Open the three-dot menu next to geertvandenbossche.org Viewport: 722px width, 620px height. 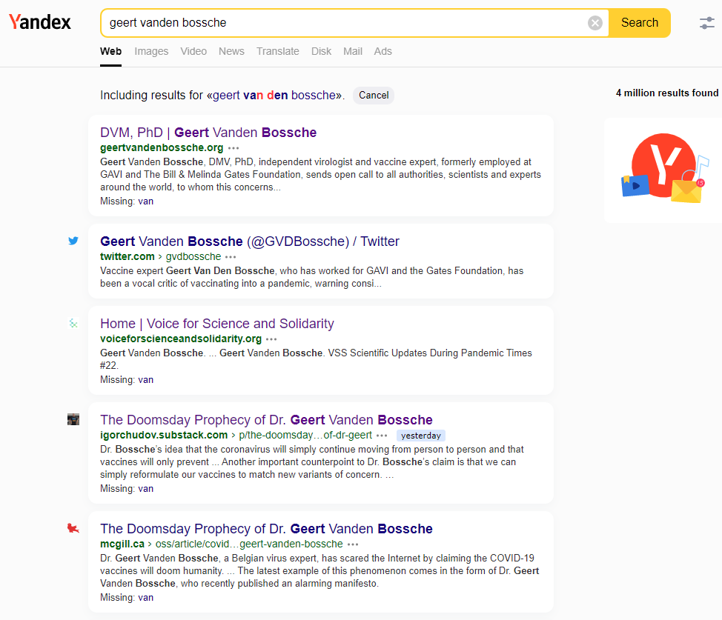[x=234, y=148]
